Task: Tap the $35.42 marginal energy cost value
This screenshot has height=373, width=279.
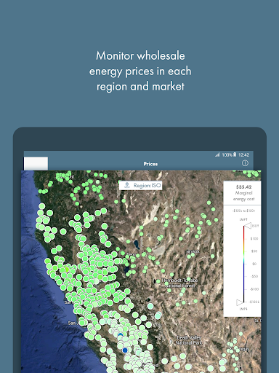Action: pos(243,186)
